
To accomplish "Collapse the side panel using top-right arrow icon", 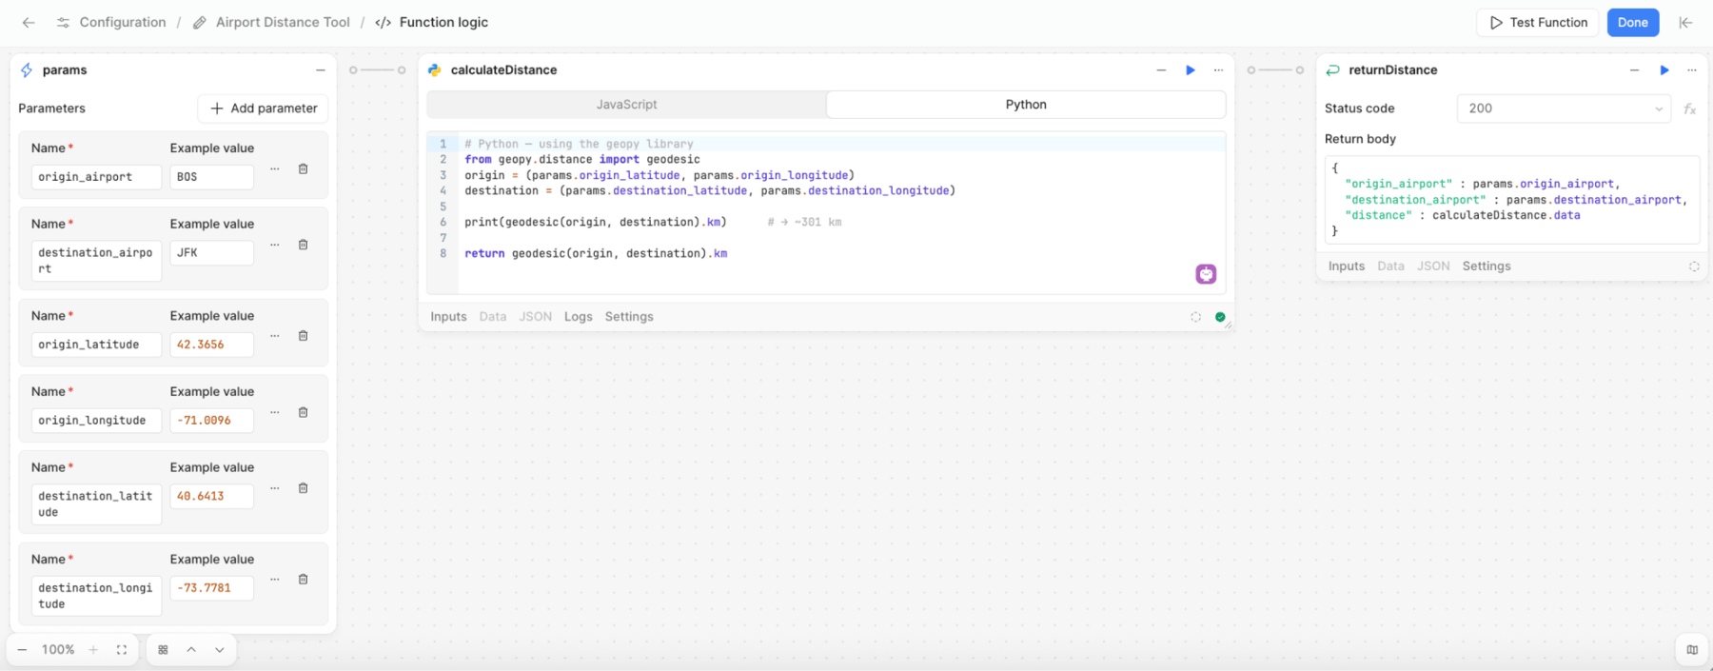I will point(1685,22).
